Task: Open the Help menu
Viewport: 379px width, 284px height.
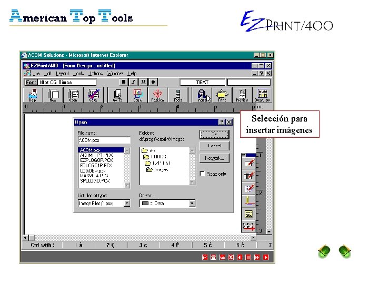Action: (132, 73)
